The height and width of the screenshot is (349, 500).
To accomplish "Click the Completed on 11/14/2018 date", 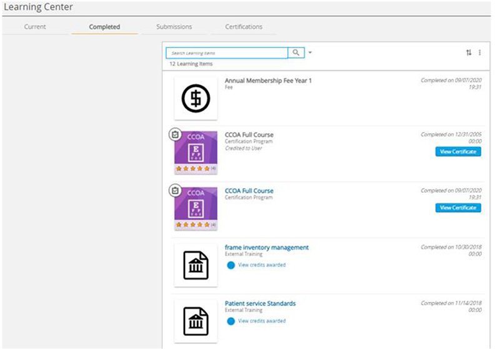I will click(x=451, y=306).
